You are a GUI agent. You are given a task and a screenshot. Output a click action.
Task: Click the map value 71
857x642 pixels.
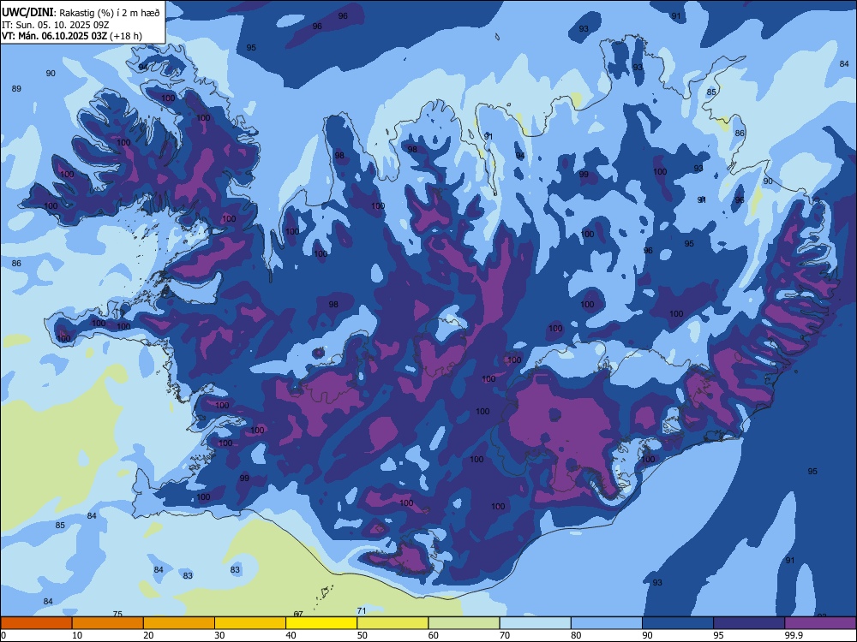(362, 611)
